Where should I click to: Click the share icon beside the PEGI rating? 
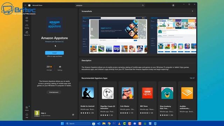(73, 114)
